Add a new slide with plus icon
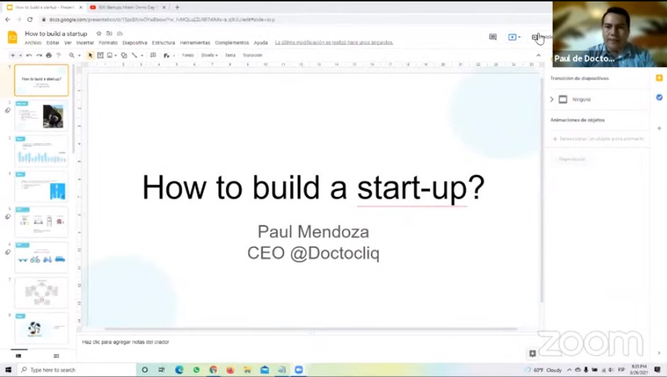 [x=13, y=55]
